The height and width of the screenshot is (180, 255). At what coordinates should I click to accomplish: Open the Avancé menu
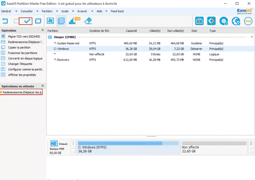[82, 11]
